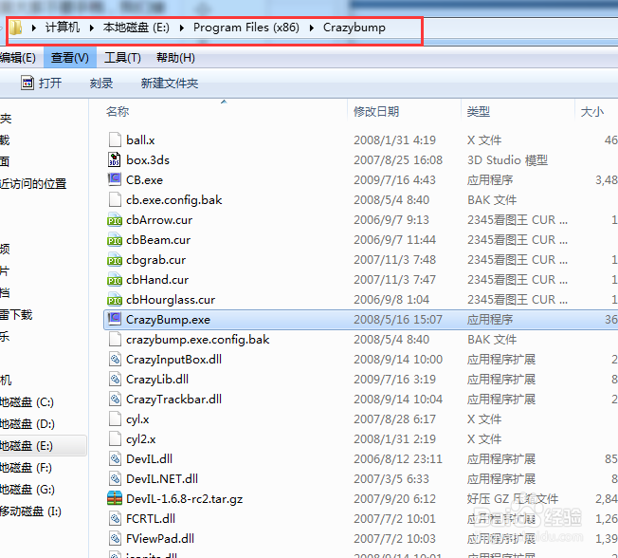Viewport: 618px width, 558px height.
Task: Click the CrazyBump.exe application icon
Action: [x=115, y=319]
